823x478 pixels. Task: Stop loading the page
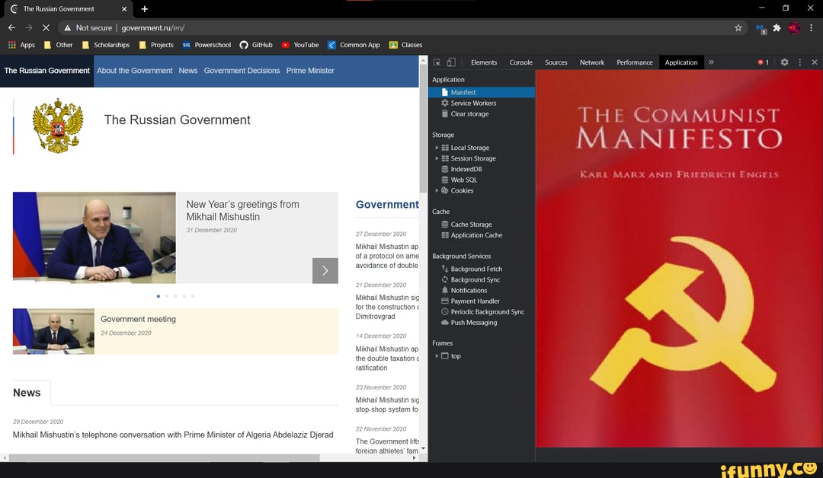click(x=46, y=27)
